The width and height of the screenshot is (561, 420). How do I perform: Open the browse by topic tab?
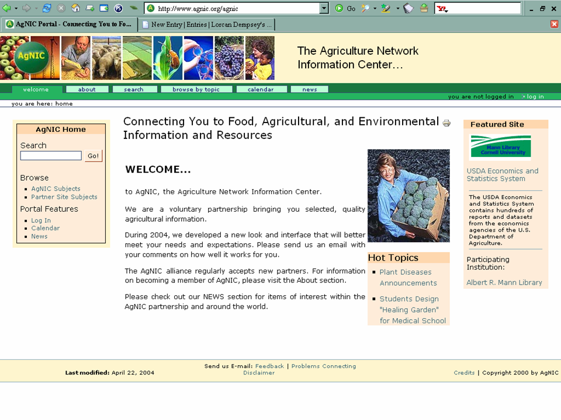pyautogui.click(x=196, y=89)
